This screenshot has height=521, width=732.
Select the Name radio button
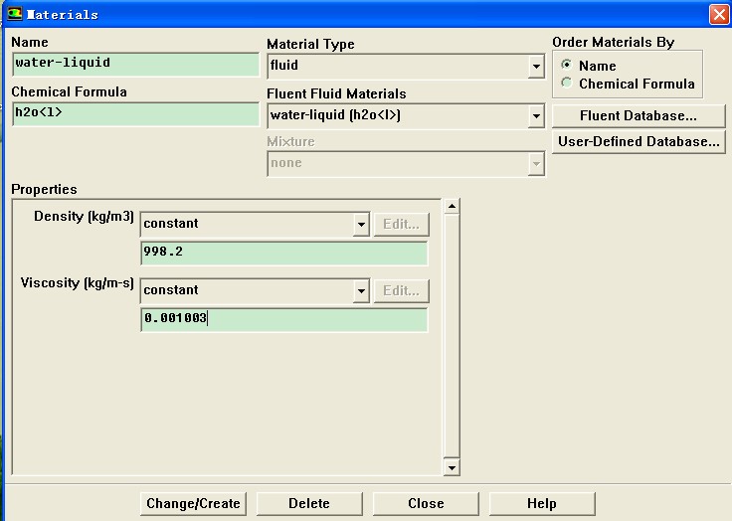tap(567, 66)
